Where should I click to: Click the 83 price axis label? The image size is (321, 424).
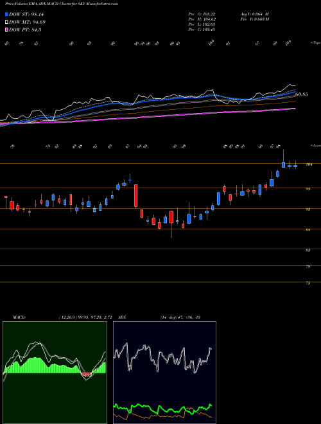point(308,251)
